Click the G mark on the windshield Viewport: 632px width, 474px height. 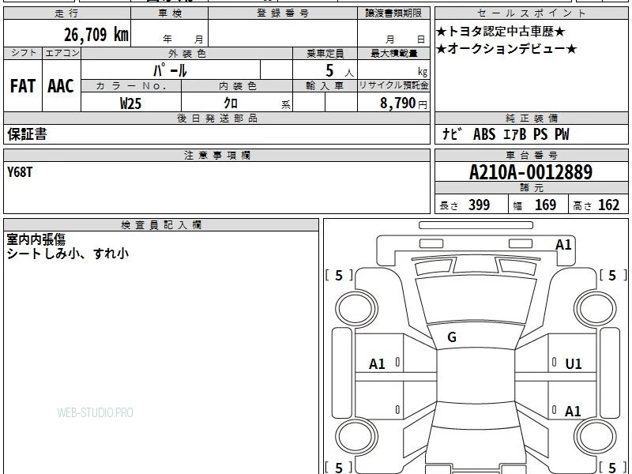(452, 337)
